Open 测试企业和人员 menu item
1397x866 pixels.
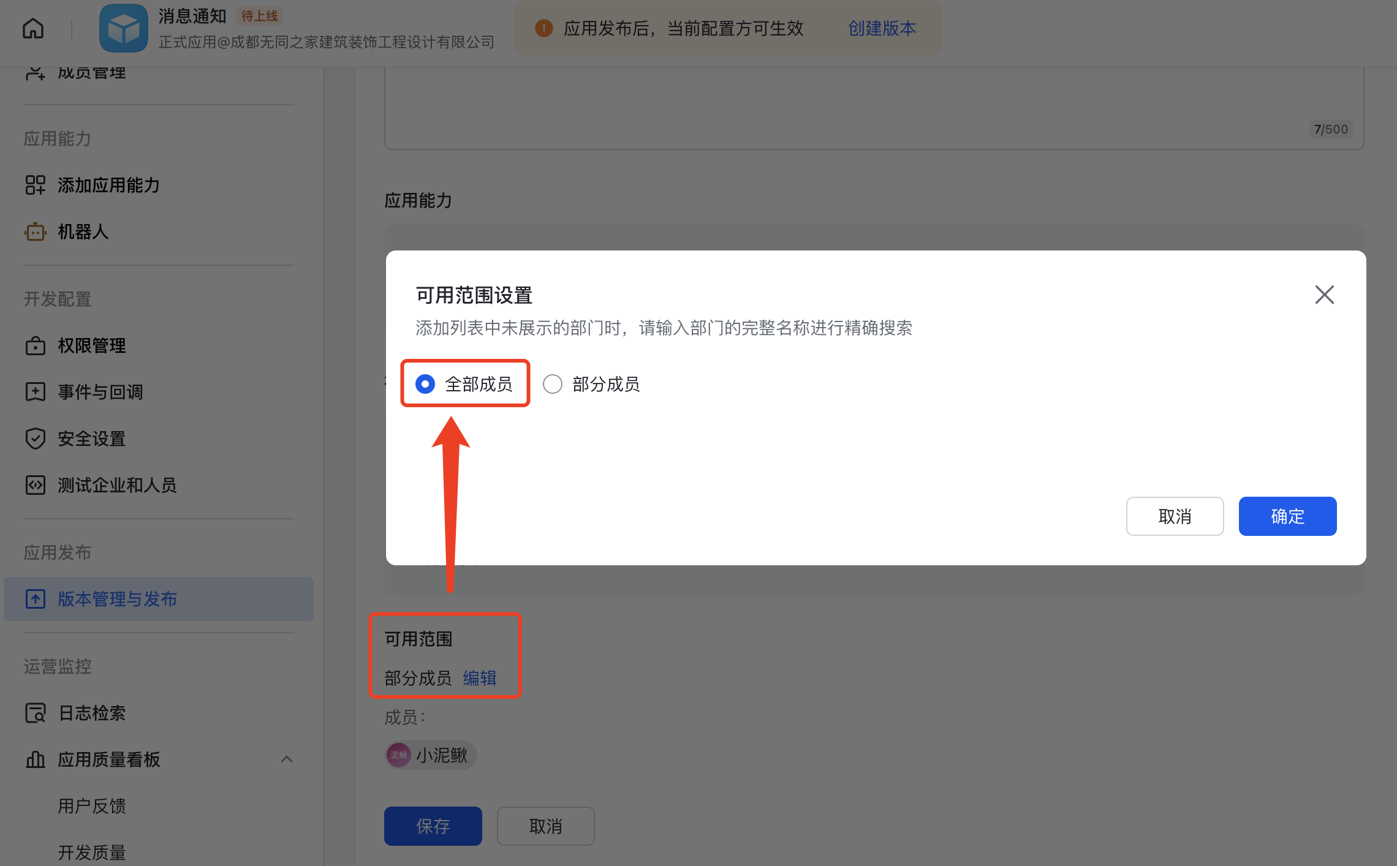coord(117,485)
